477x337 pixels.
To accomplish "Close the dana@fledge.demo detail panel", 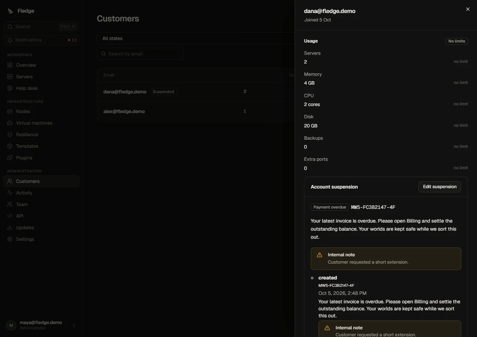I will pyautogui.click(x=468, y=9).
